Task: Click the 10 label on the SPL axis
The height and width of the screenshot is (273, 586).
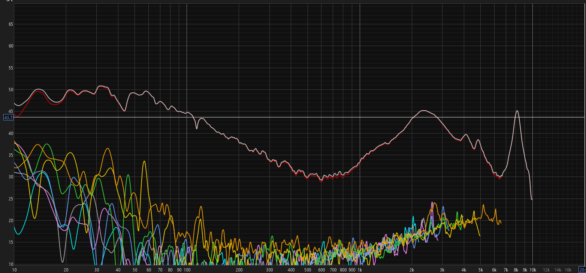Action: (x=11, y=264)
